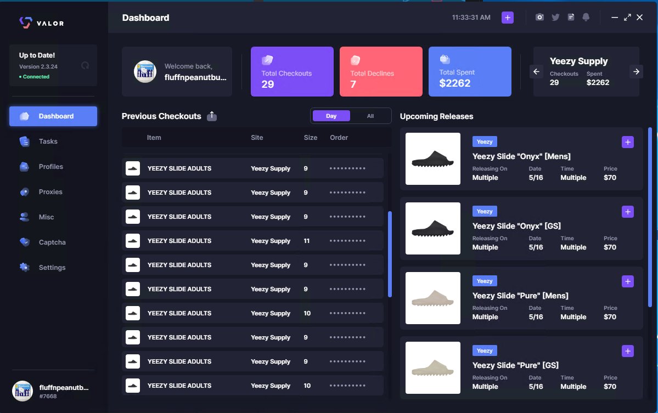Click the Total Checkouts 29 card

[x=292, y=72]
